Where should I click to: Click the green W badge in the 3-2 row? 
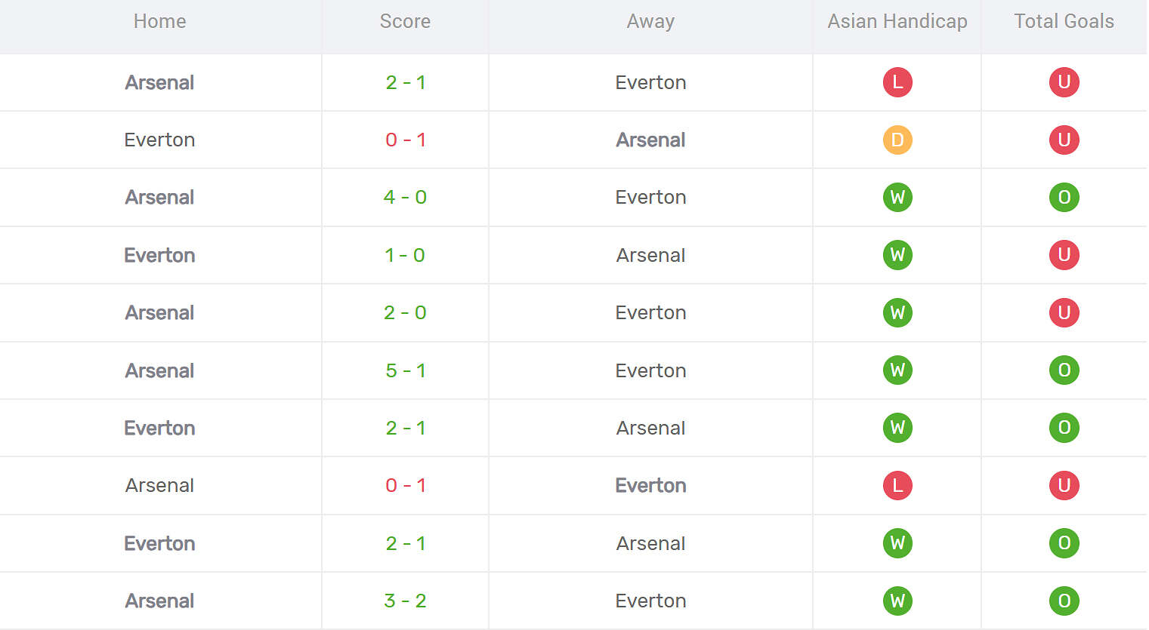pyautogui.click(x=897, y=601)
